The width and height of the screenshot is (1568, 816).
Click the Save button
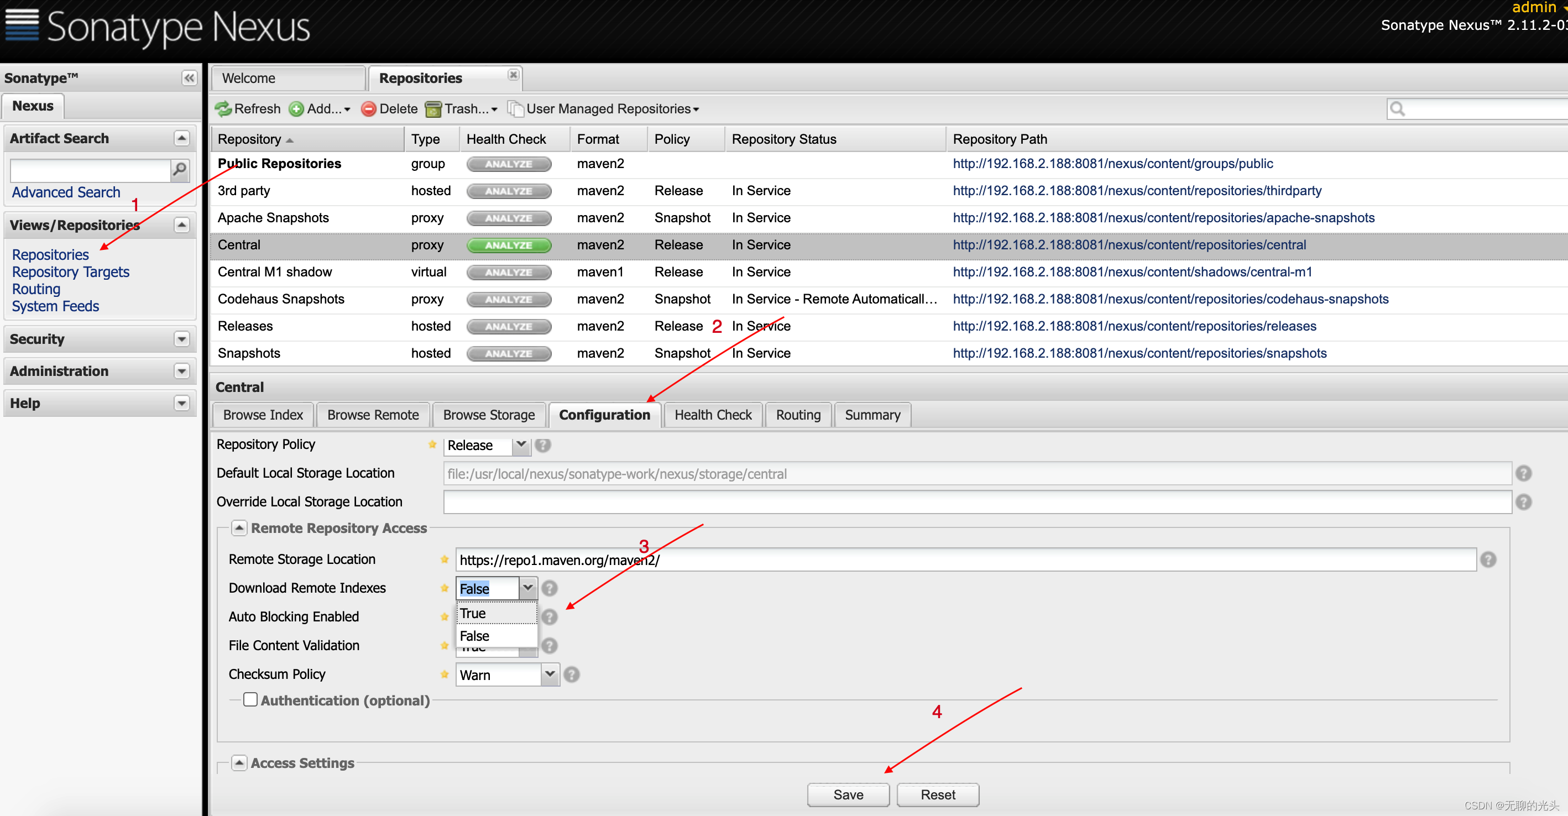[848, 794]
